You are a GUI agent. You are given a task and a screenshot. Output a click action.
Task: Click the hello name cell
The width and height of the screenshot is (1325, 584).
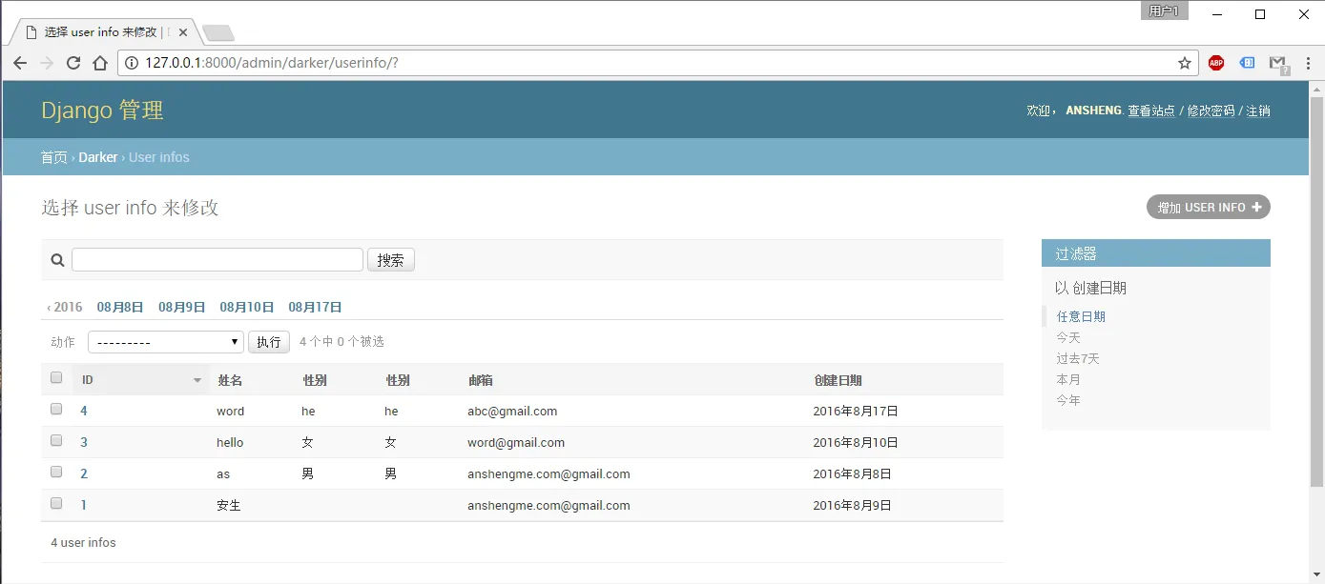point(230,442)
